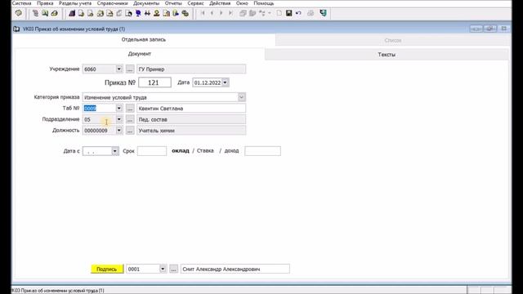Open the Система menu
The image size is (523, 294).
(x=22, y=3)
